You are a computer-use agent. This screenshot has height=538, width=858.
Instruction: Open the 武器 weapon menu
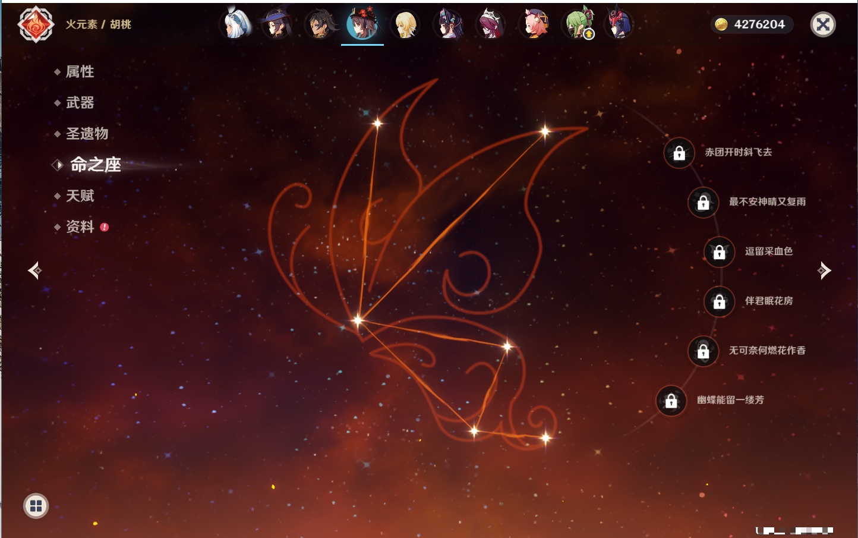(80, 103)
